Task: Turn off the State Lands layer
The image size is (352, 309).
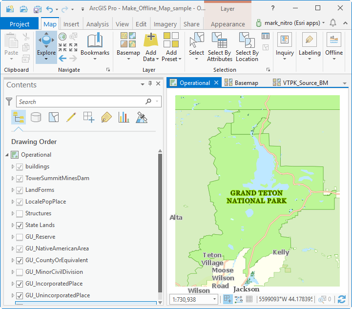Action: point(20,226)
